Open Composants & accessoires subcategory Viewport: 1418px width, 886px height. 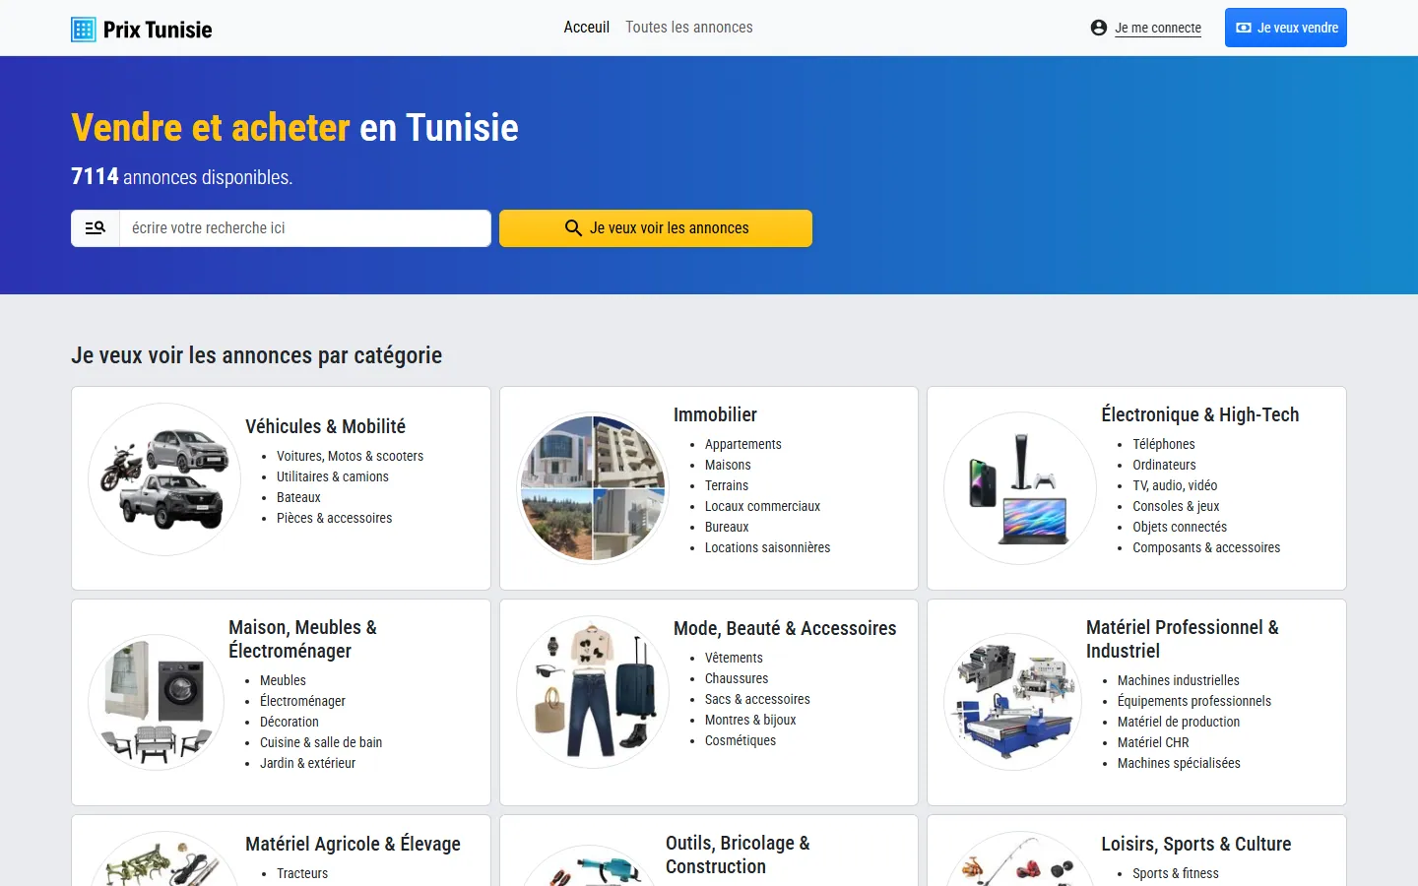pos(1206,547)
